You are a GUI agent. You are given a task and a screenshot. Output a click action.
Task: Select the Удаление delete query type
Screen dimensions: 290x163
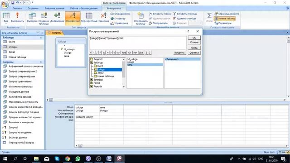click(104, 18)
